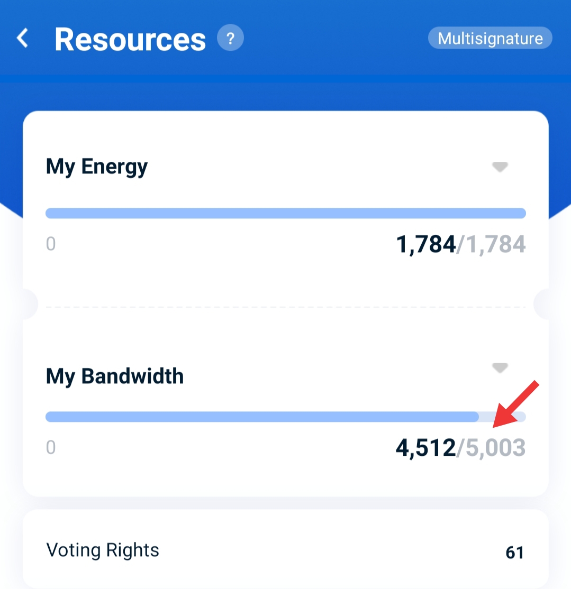The image size is (571, 589).
Task: Select the My Bandwidth heading
Action: [115, 376]
